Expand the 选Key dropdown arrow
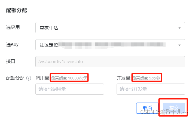The width and height of the screenshot is (192, 117). pyautogui.click(x=179, y=45)
